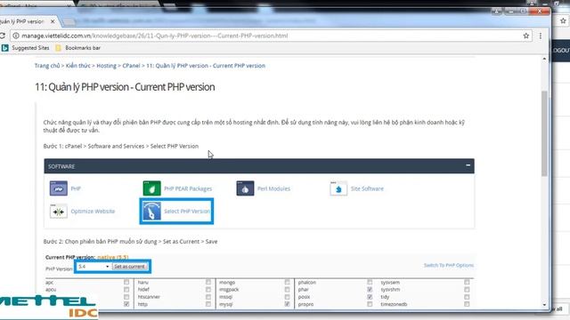Click the page scrollbar up arrow
This screenshot has width=570, height=320.
tap(544, 59)
